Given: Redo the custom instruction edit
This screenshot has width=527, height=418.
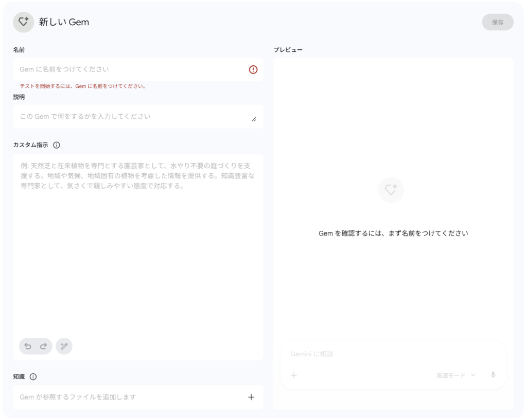Looking at the screenshot, I should pos(43,346).
